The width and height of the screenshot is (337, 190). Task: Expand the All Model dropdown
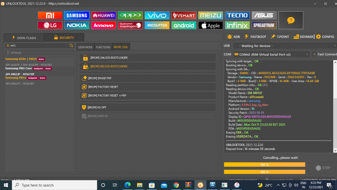[x=40, y=53]
